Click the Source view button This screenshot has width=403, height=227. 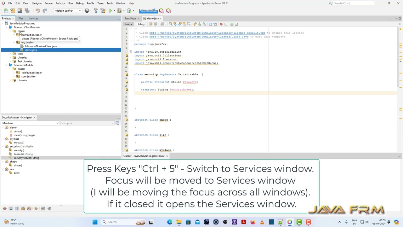coord(128,24)
